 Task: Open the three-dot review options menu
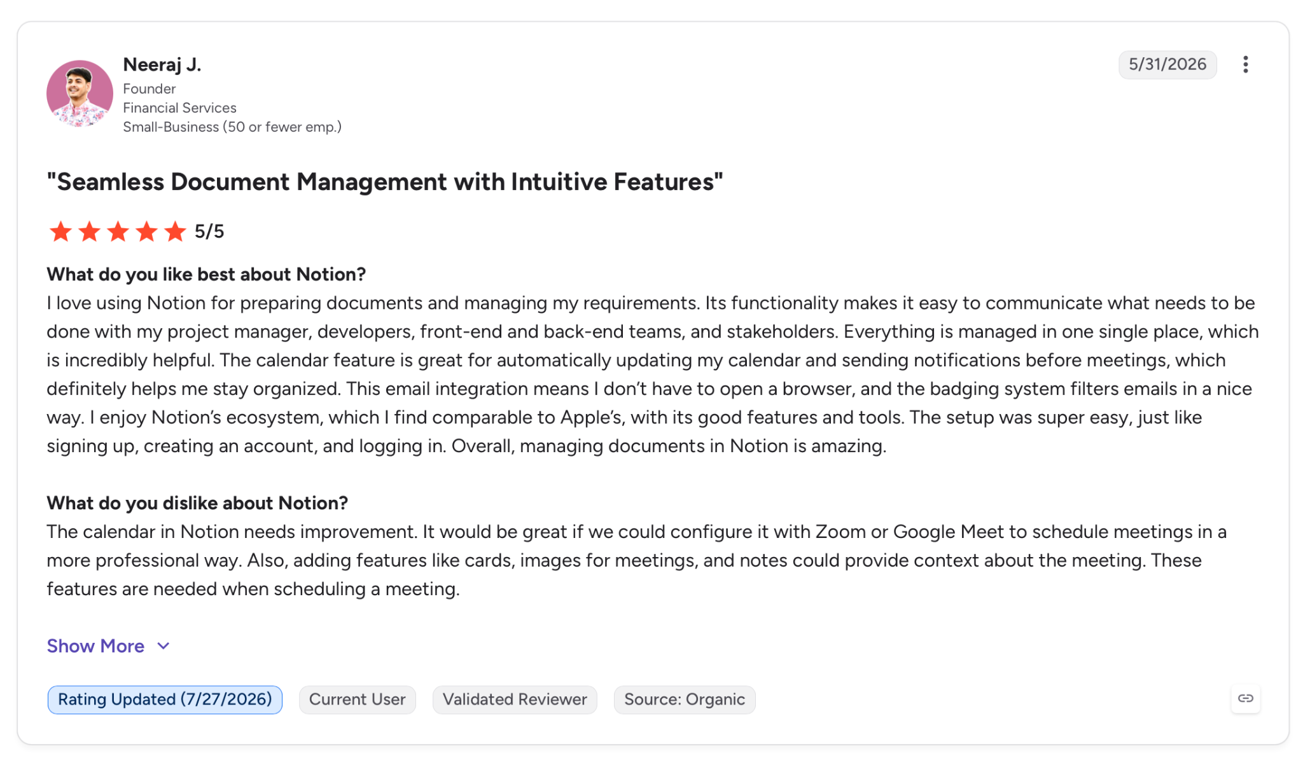tap(1245, 64)
